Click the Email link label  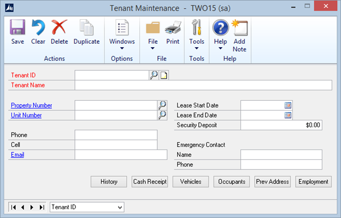[17, 154]
